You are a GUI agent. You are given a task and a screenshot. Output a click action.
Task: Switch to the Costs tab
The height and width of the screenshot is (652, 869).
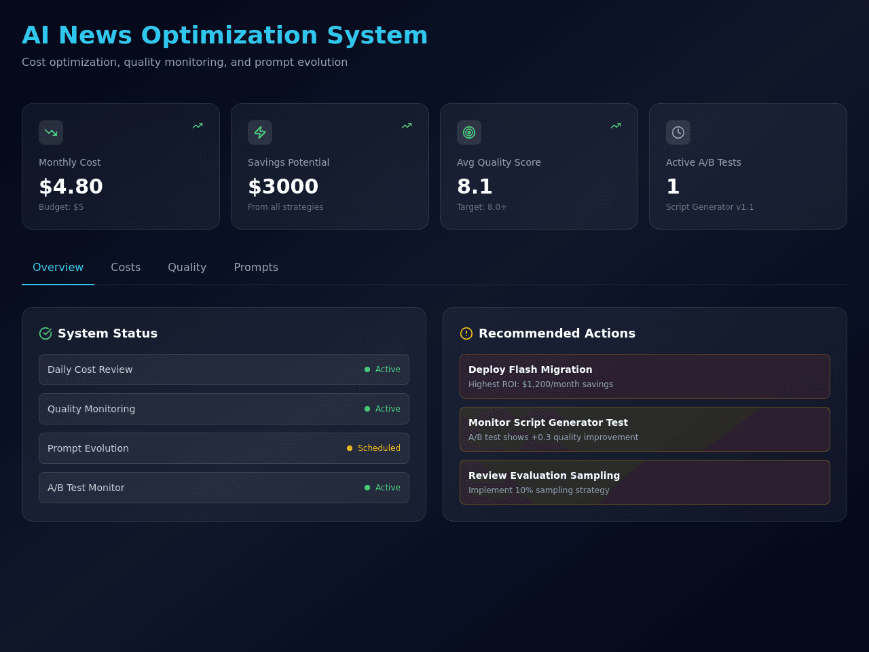click(126, 268)
